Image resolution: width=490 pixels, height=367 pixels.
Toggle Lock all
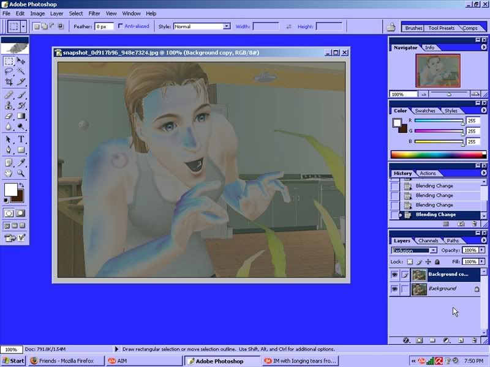tap(437, 262)
